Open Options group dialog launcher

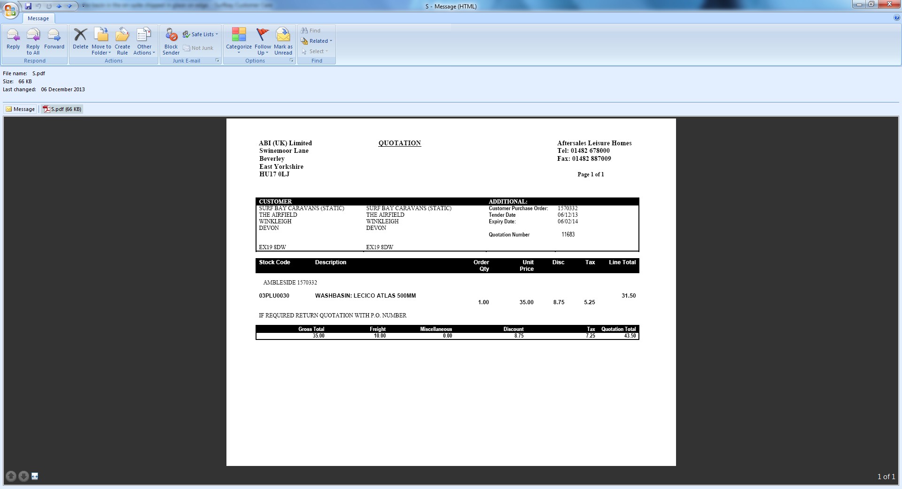(291, 60)
